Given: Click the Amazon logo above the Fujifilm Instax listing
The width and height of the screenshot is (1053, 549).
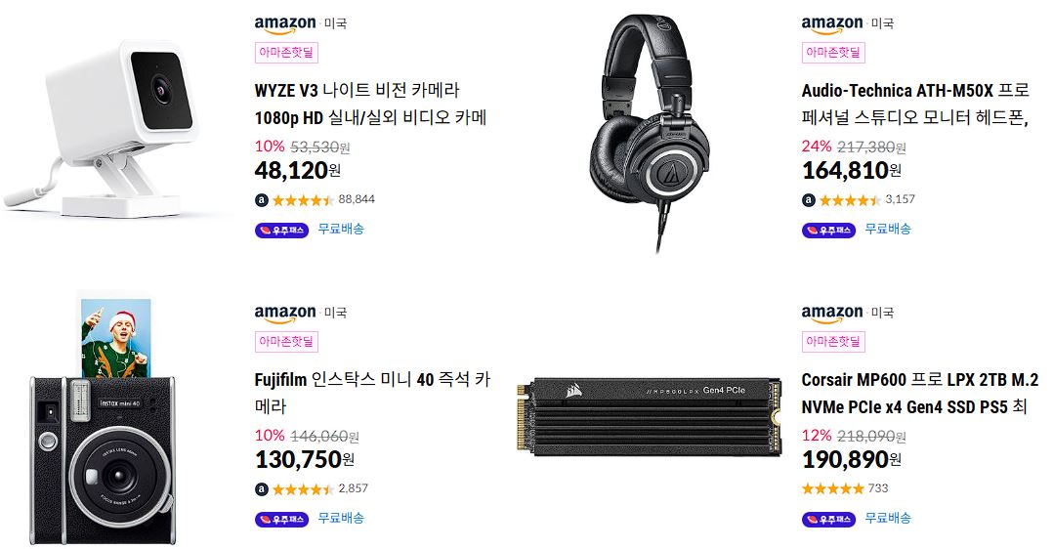Looking at the screenshot, I should click(x=285, y=314).
